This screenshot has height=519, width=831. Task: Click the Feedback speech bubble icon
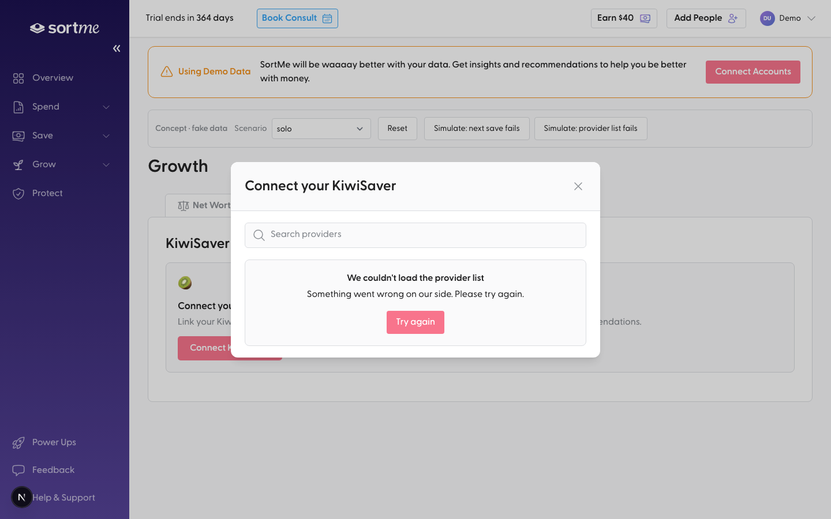(x=18, y=470)
